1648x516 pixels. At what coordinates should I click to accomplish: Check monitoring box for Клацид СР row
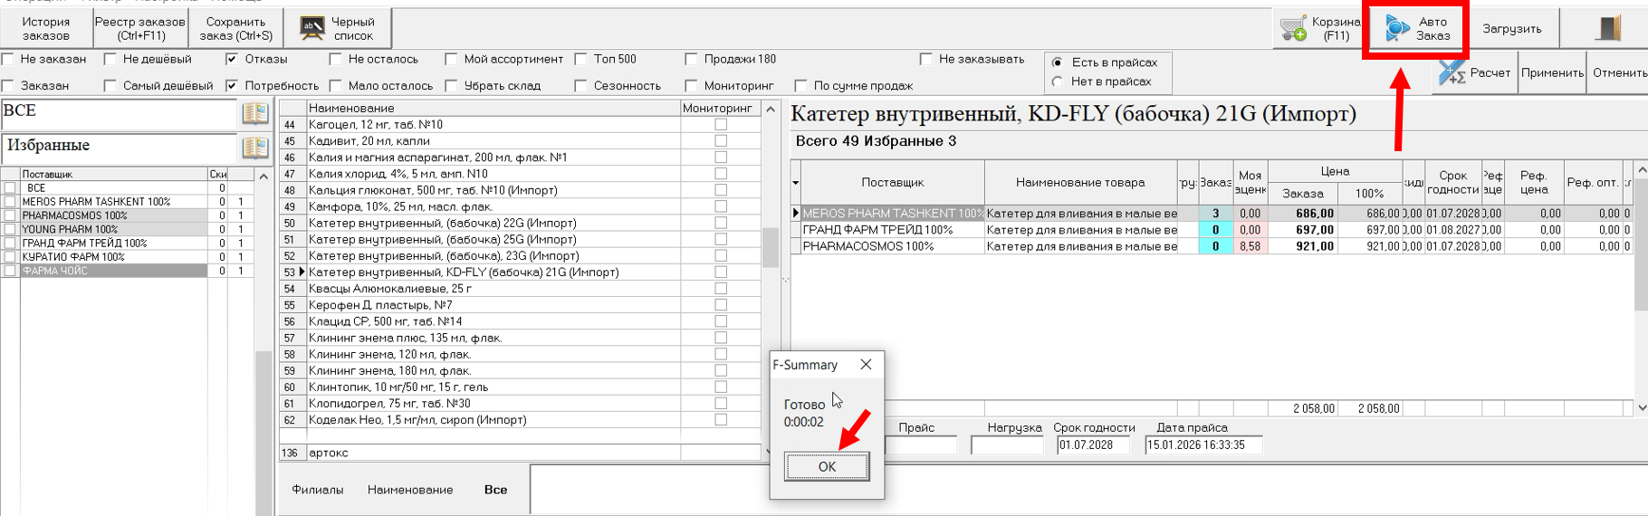[x=721, y=321]
